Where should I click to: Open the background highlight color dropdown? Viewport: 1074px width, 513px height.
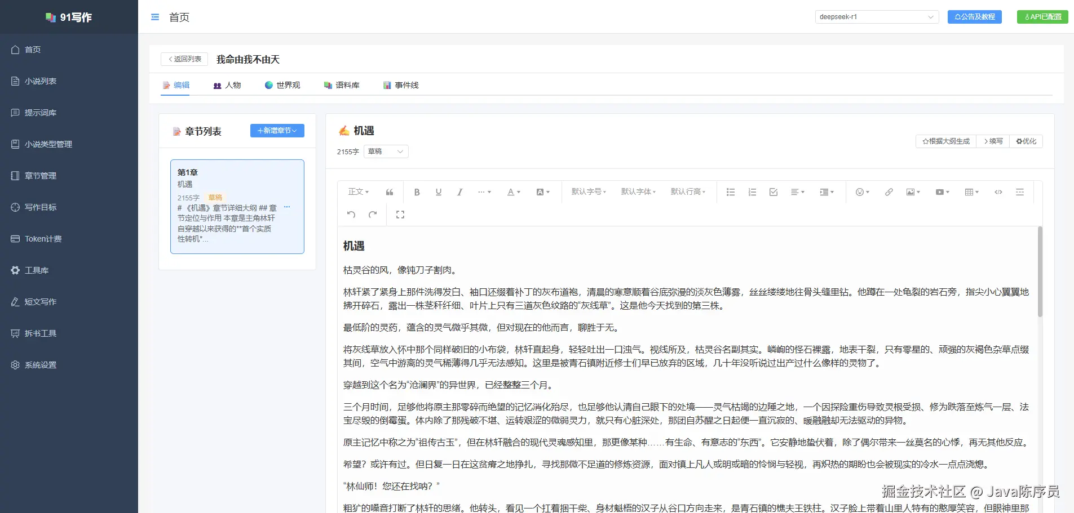(x=543, y=192)
